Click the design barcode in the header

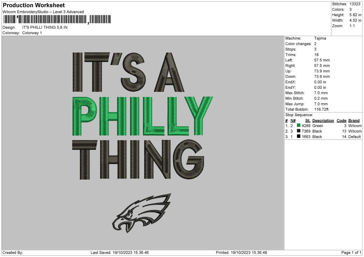pos(57,20)
